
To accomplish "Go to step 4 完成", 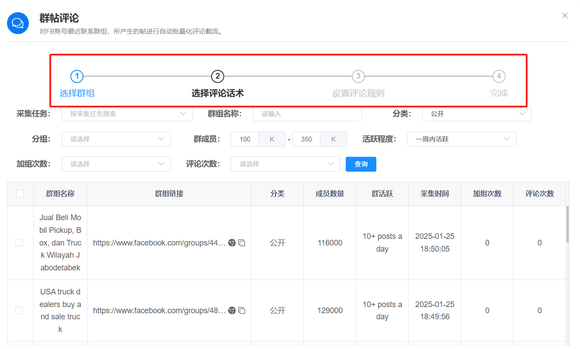I will 499,84.
